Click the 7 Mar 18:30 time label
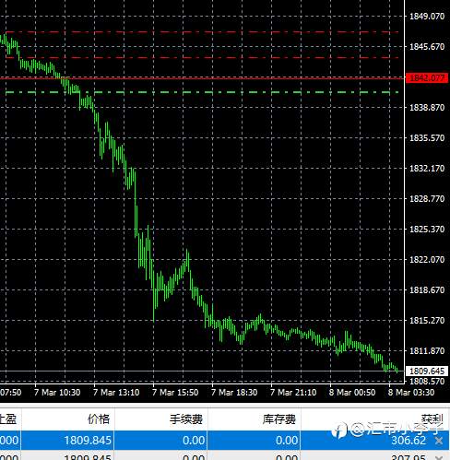 (234, 393)
